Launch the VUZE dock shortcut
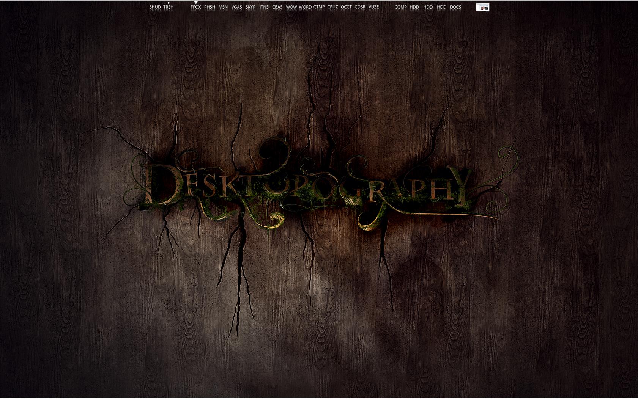Viewport: 638px width, 399px height. pyautogui.click(x=374, y=7)
